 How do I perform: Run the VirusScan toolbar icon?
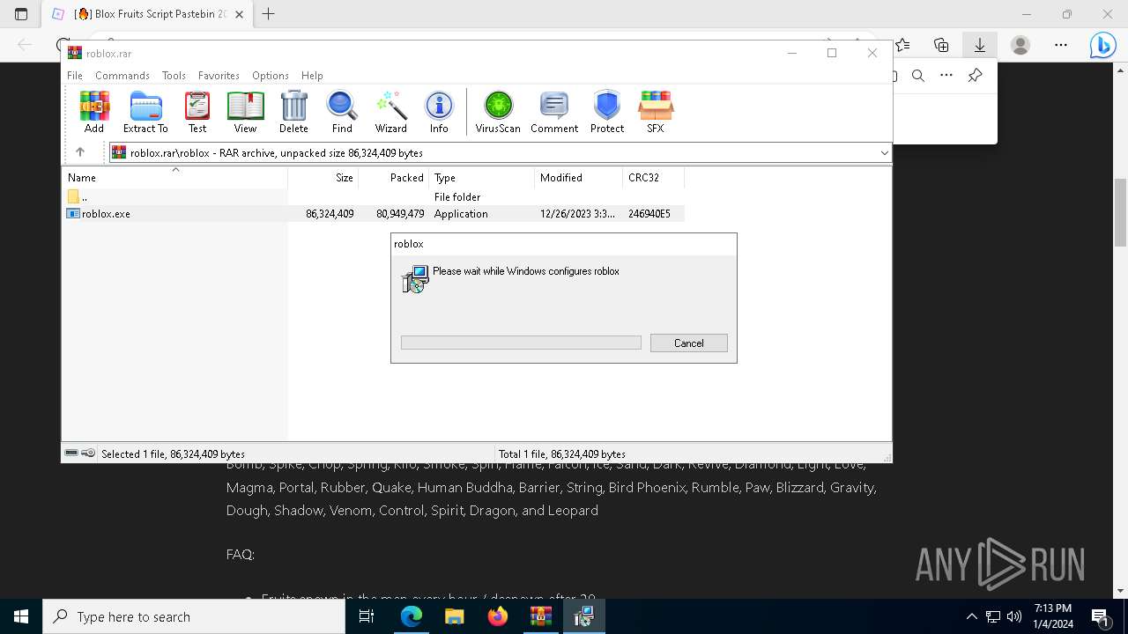point(498,112)
